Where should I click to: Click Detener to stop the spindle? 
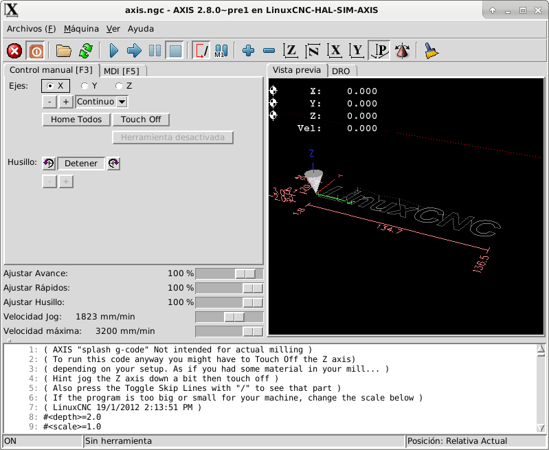coord(81,164)
